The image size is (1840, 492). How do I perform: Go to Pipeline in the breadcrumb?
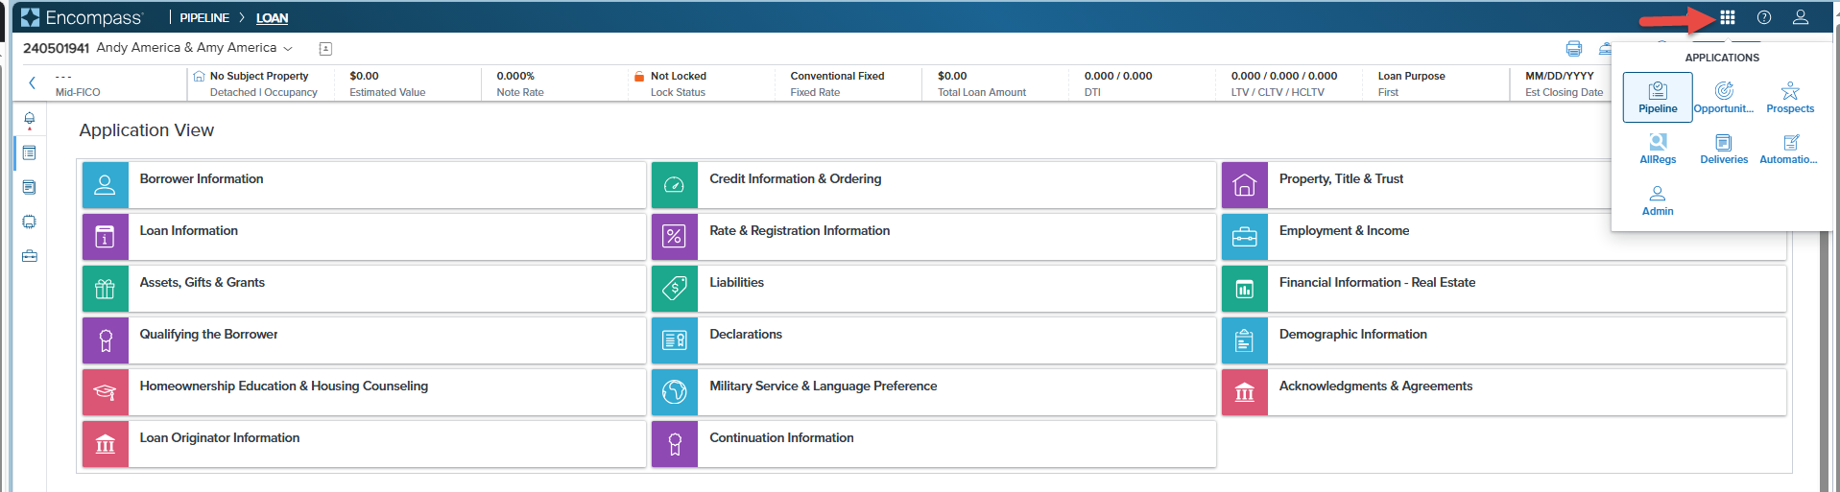click(204, 18)
